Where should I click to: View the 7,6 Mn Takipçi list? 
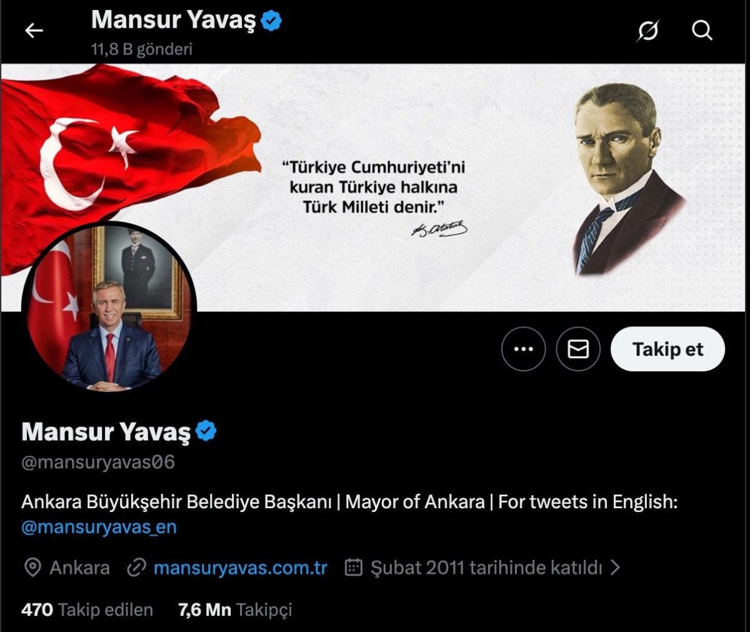[235, 609]
